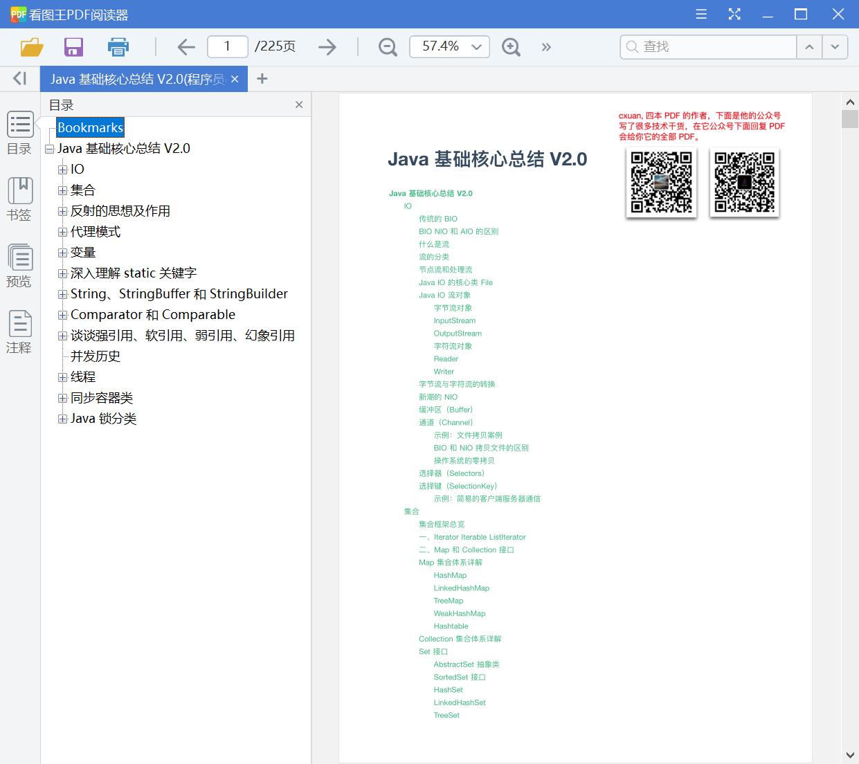Screen dimensions: 859x764
Task: Zoom in with plus magnifier
Action: 511,47
